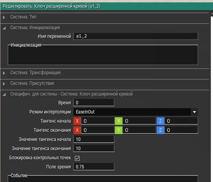Expand the Система: Тип section
The width and height of the screenshot is (213, 182).
pyautogui.click(x=4, y=17)
